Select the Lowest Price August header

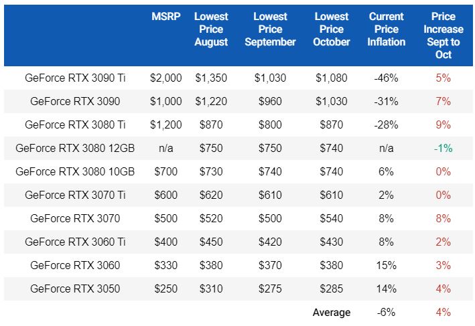tap(211, 29)
